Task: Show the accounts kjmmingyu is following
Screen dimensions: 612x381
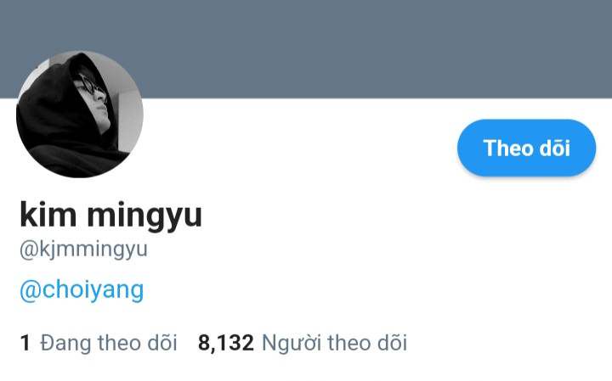Action: [99, 343]
